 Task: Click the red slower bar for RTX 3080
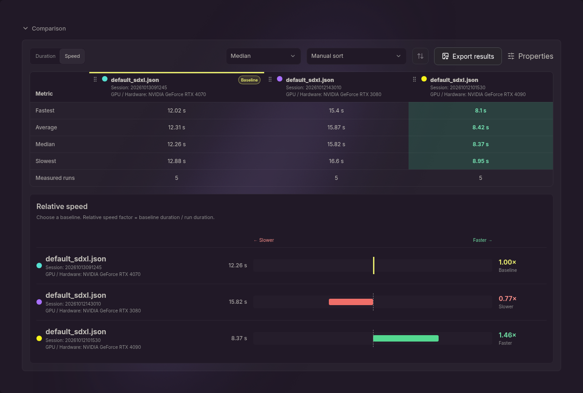coord(351,302)
